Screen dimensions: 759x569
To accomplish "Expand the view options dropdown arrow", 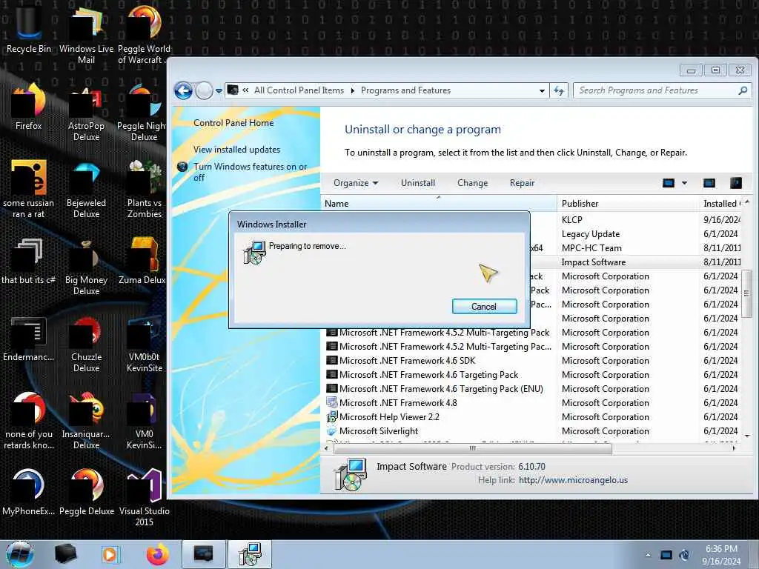I will 684,183.
